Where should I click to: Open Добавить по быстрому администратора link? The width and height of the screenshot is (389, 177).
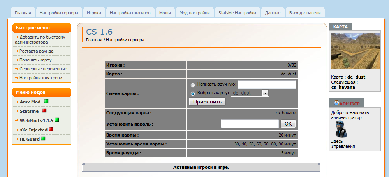tap(40, 40)
